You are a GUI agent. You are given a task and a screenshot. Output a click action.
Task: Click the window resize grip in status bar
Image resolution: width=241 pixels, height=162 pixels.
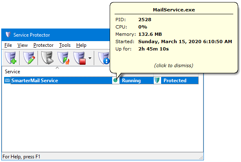point(201,158)
